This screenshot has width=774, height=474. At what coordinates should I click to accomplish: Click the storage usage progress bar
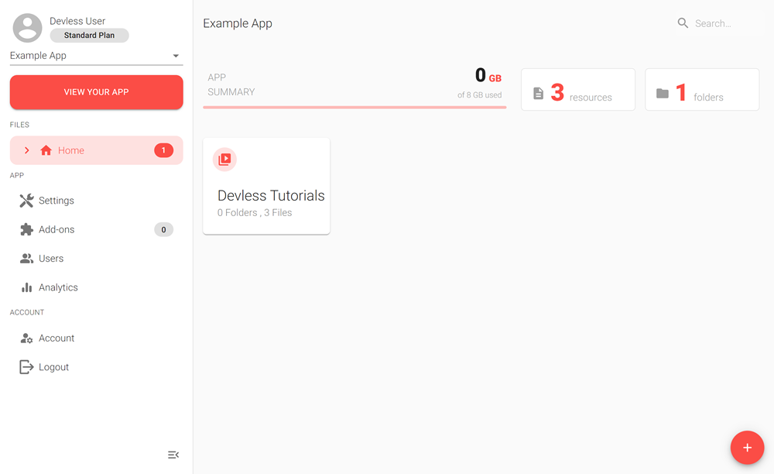click(354, 107)
